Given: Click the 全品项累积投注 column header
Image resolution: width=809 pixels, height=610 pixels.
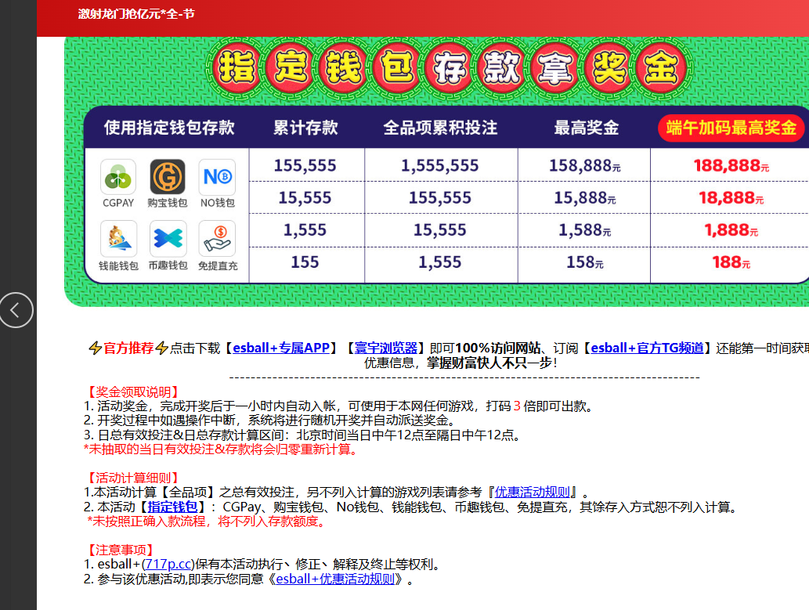Looking at the screenshot, I should (440, 128).
